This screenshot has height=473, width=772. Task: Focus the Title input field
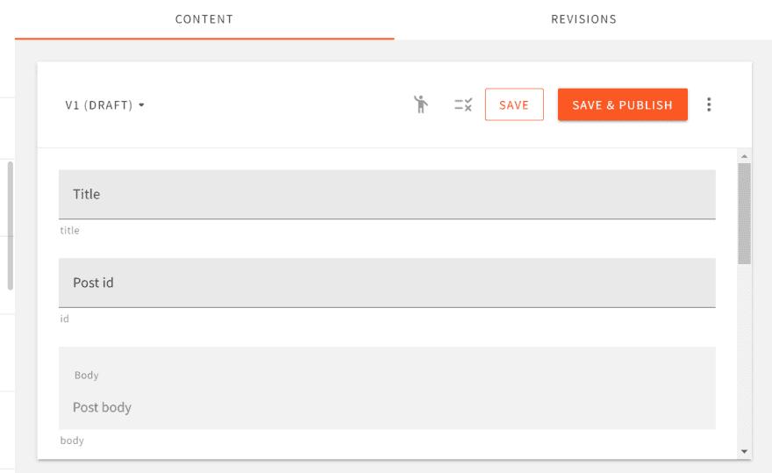click(387, 194)
